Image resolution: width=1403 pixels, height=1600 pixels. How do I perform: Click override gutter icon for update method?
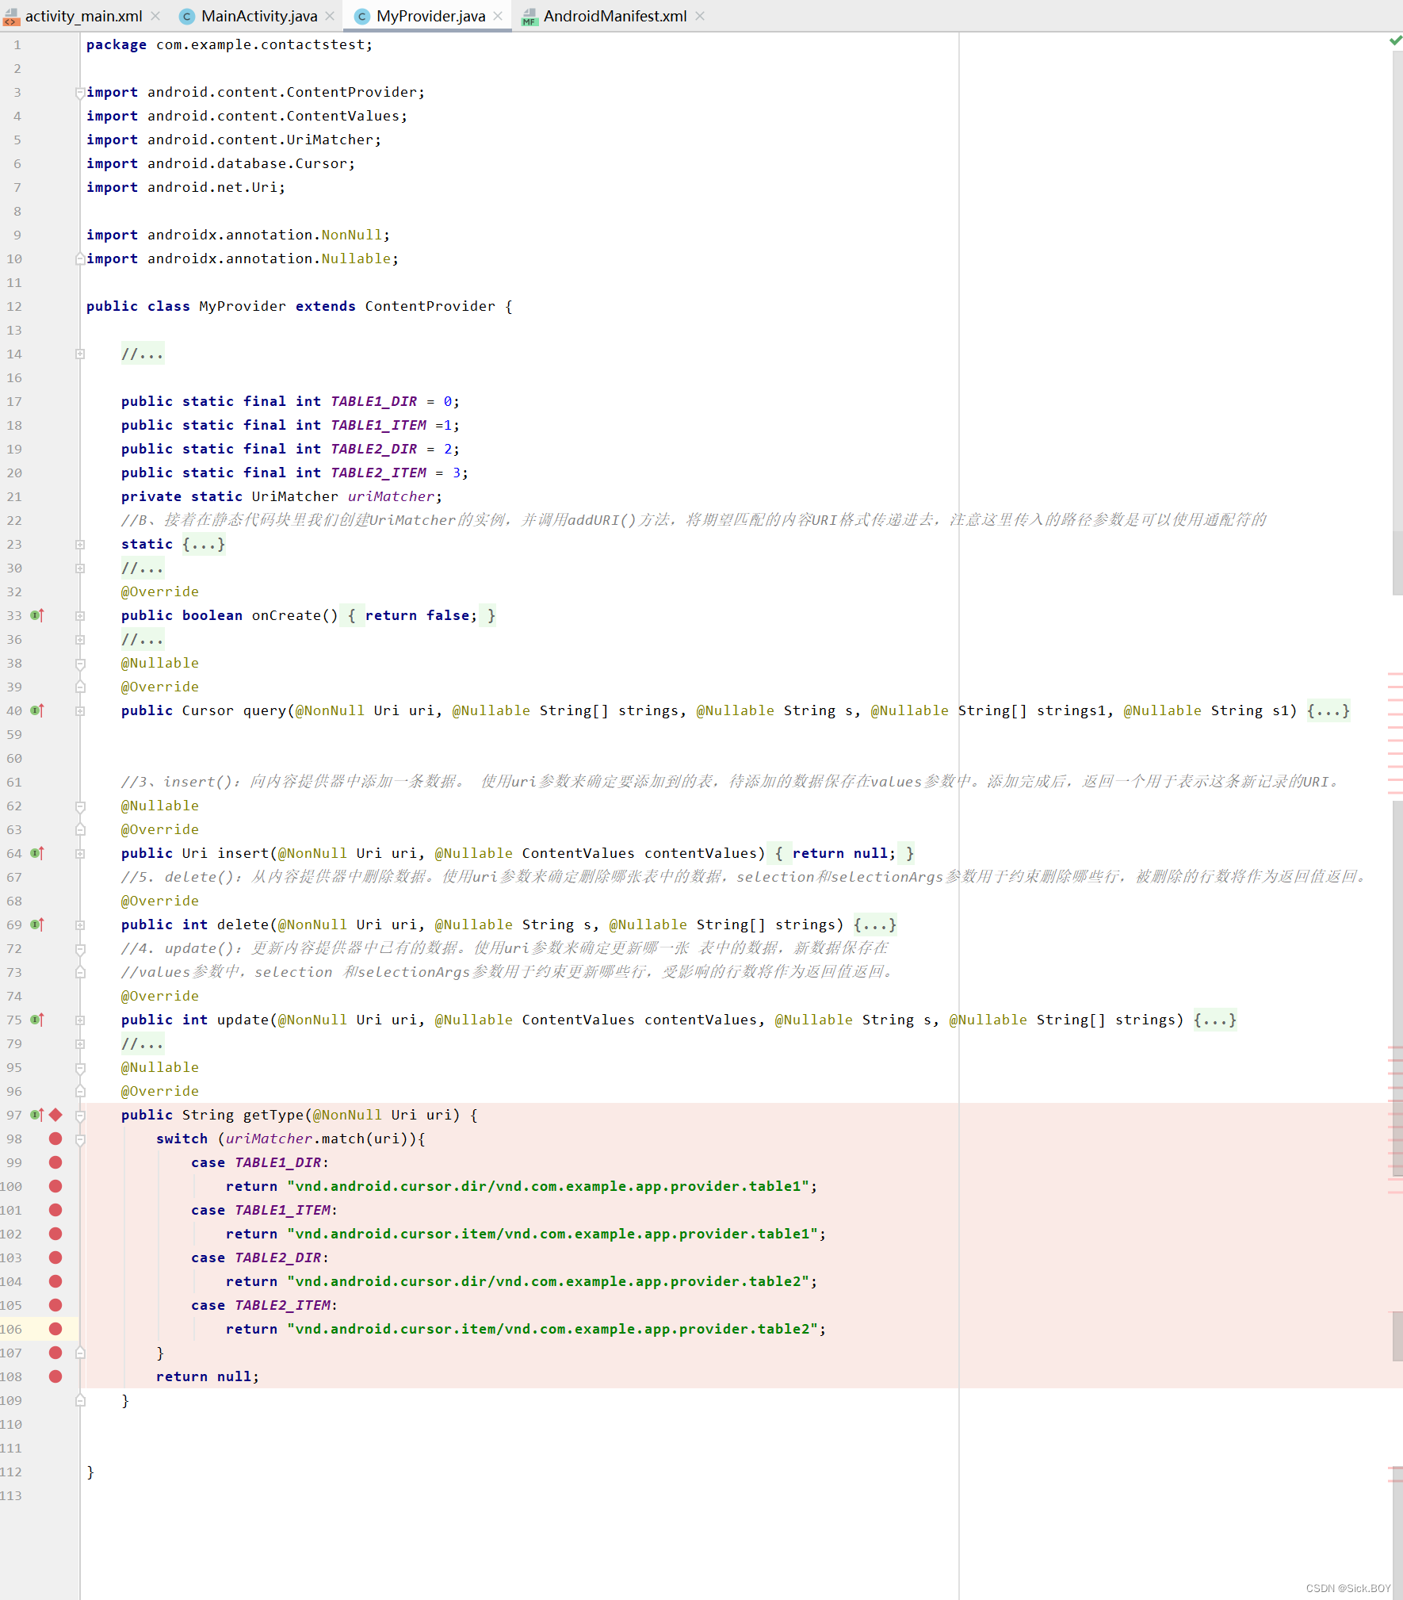[x=36, y=1020]
